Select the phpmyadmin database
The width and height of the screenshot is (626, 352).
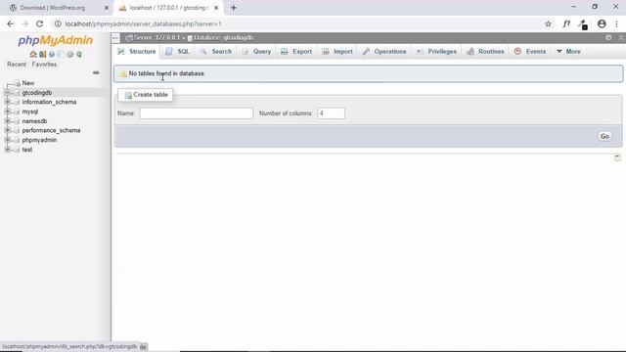coord(39,140)
